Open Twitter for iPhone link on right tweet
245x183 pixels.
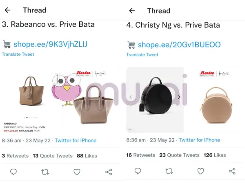[x=199, y=140]
